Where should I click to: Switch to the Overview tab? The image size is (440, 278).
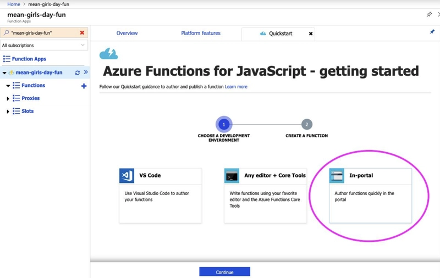(127, 33)
